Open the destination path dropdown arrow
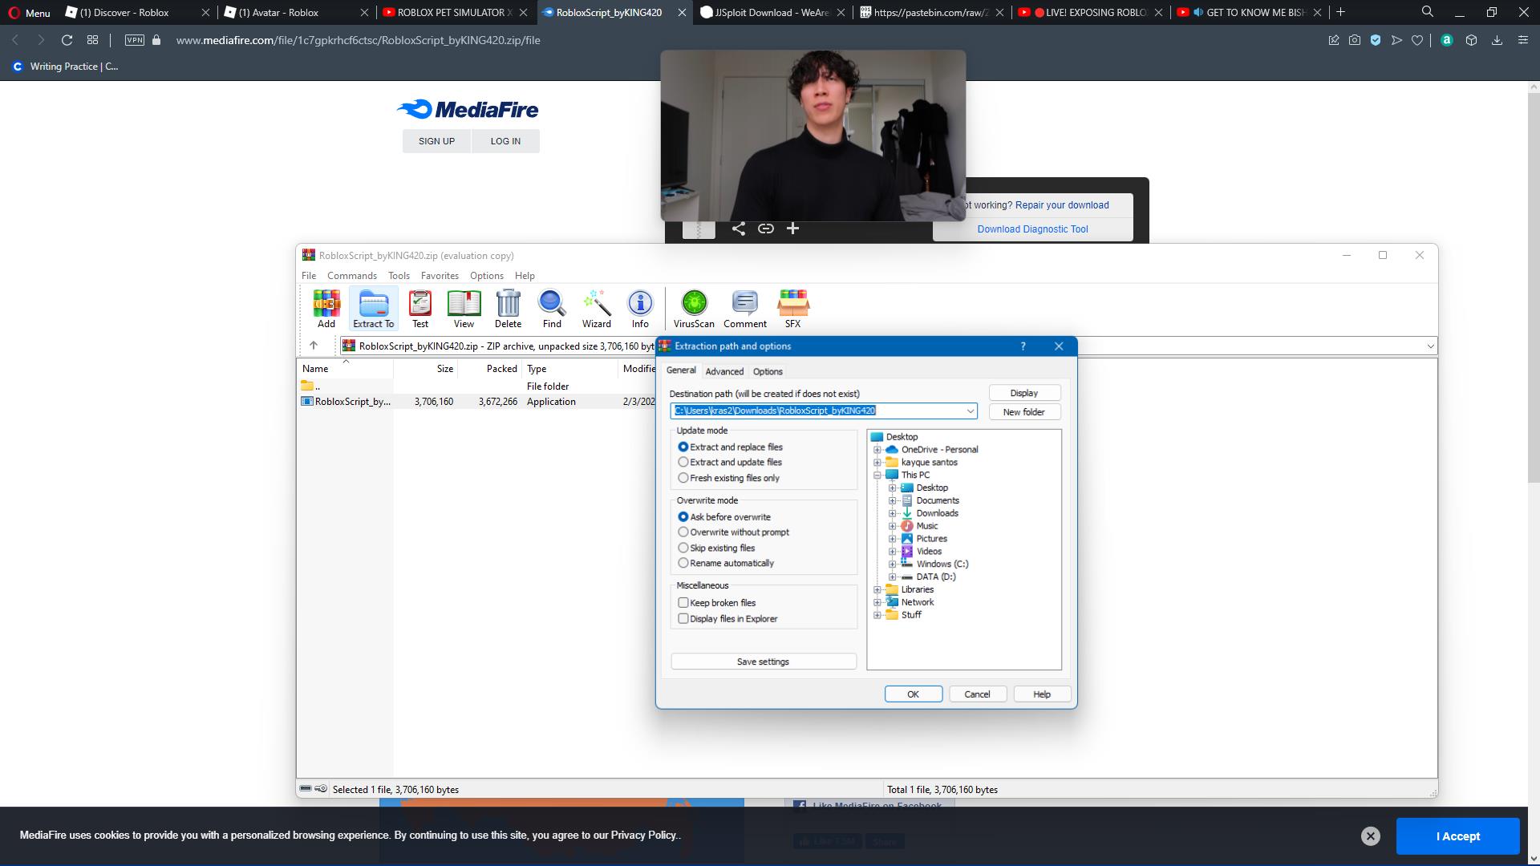The height and width of the screenshot is (866, 1540). (x=970, y=411)
